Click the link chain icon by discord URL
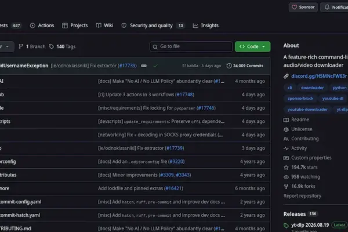 (x=286, y=76)
